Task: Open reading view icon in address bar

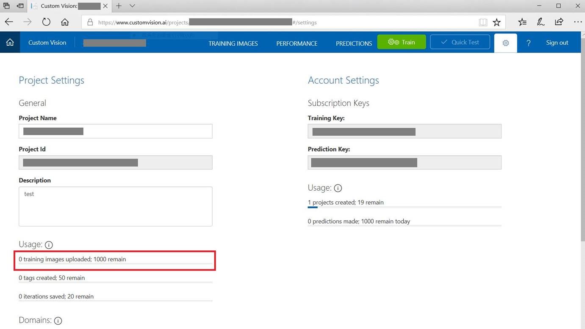Action: point(483,22)
